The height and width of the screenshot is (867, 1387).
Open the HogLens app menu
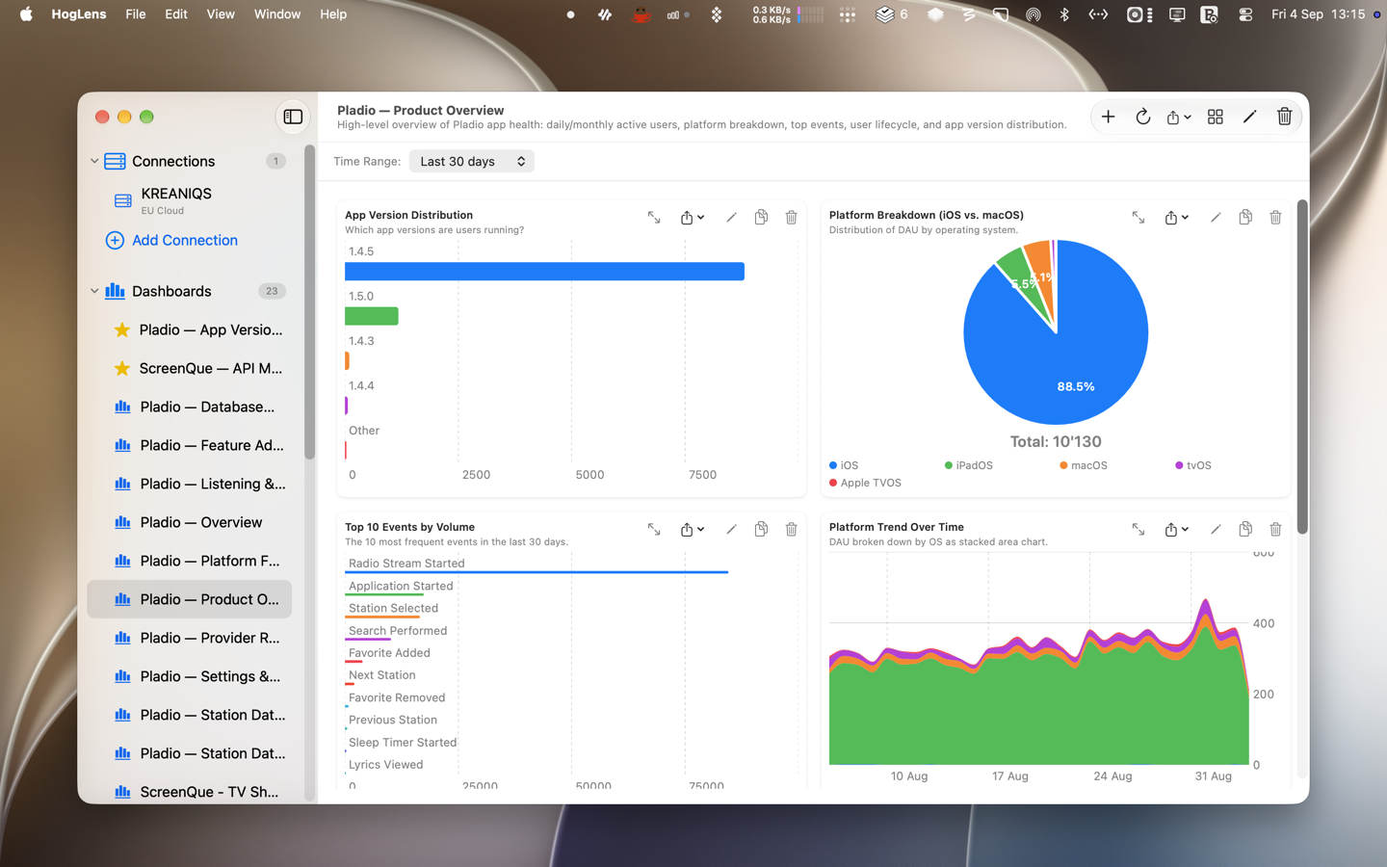click(x=79, y=14)
